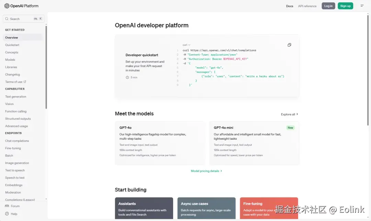Viewport: 371px width, 221px height.
Task: Click the sidebar scroll down arrow
Action: (46, 199)
